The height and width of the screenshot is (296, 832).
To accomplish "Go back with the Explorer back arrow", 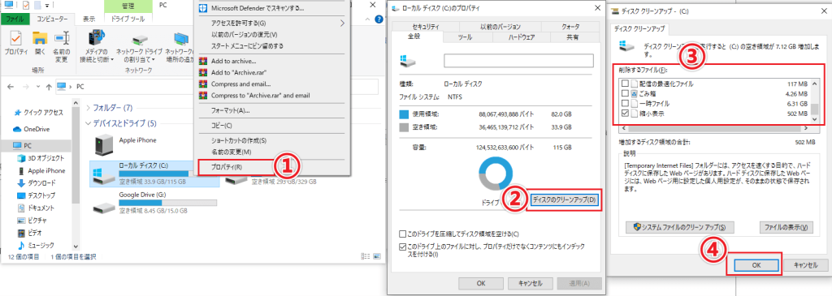I will coord(11,86).
